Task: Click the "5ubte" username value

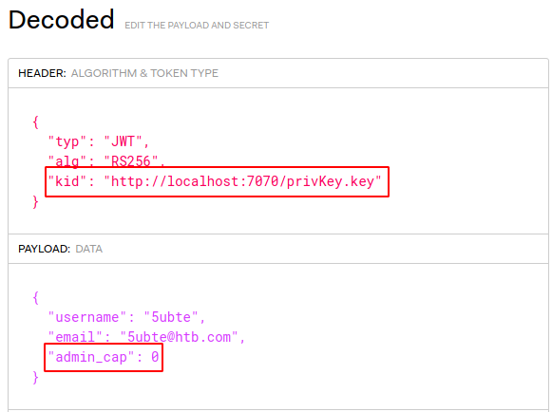Action: [x=171, y=317]
